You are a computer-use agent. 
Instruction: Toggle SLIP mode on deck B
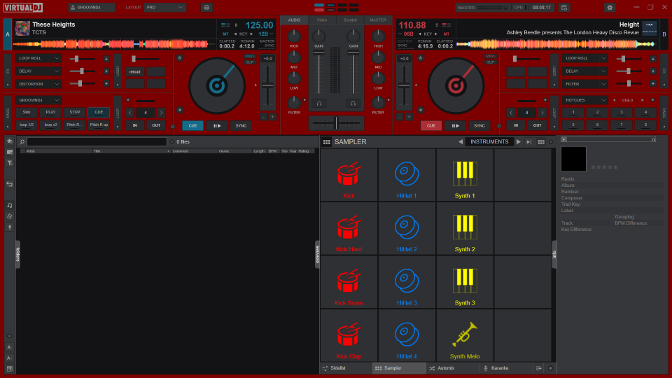tap(490, 62)
